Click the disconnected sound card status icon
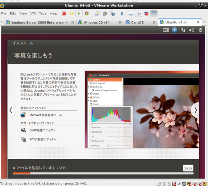 point(189,183)
